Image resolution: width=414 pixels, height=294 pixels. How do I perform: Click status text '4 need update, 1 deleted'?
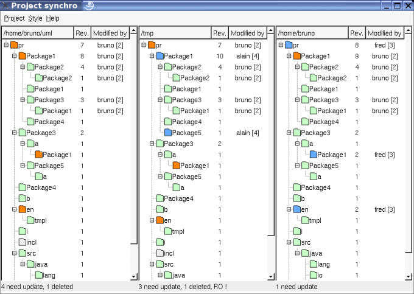(37, 287)
